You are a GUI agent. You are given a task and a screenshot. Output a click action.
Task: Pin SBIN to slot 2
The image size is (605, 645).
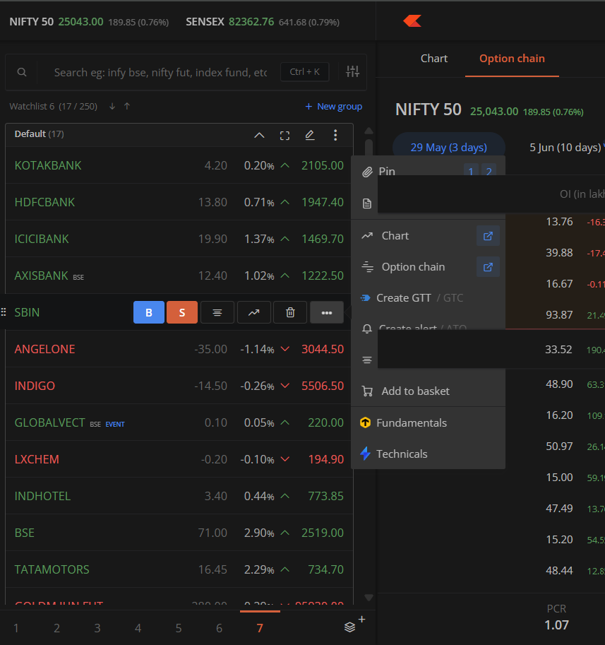[488, 171]
